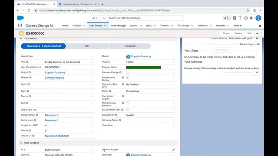Open the user profile avatar
The width and height of the screenshot is (278, 156).
pyautogui.click(x=258, y=18)
